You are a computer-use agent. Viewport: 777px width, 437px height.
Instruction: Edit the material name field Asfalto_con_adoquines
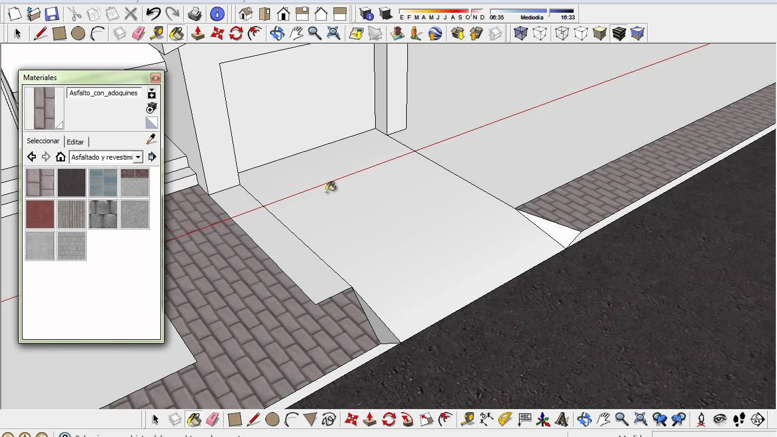click(104, 93)
